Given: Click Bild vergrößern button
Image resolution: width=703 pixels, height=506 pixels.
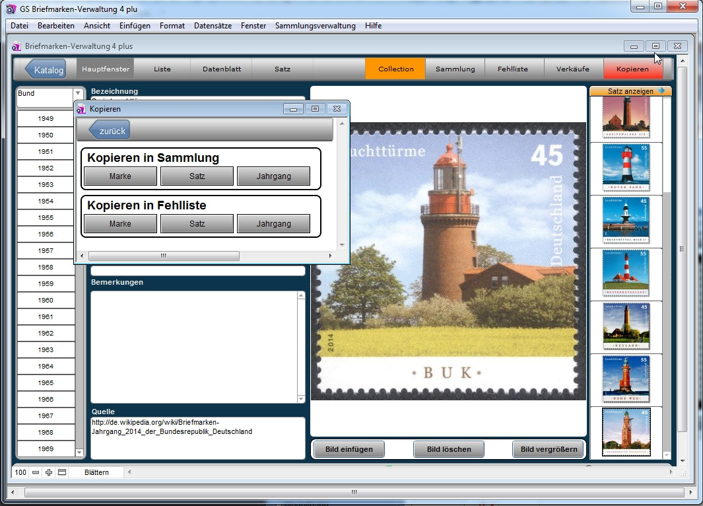Looking at the screenshot, I should 548,449.
